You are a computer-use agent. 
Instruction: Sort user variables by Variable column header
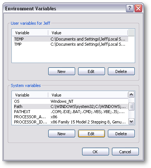[30, 33]
